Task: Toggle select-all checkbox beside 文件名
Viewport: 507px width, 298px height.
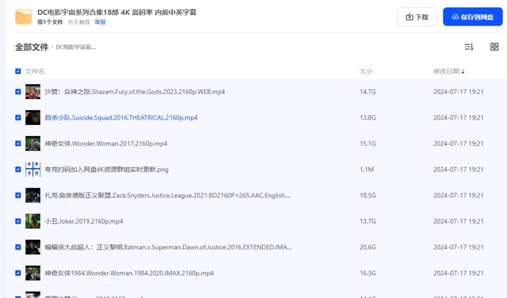Action: coord(18,71)
